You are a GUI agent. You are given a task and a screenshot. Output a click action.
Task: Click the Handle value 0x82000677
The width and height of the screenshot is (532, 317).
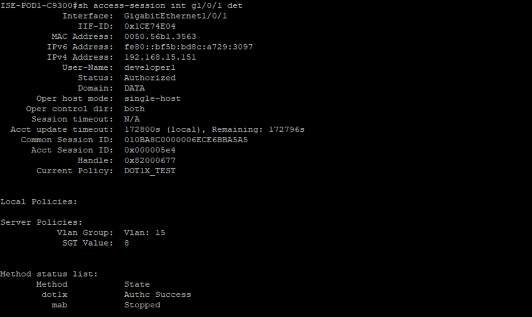pyautogui.click(x=150, y=160)
